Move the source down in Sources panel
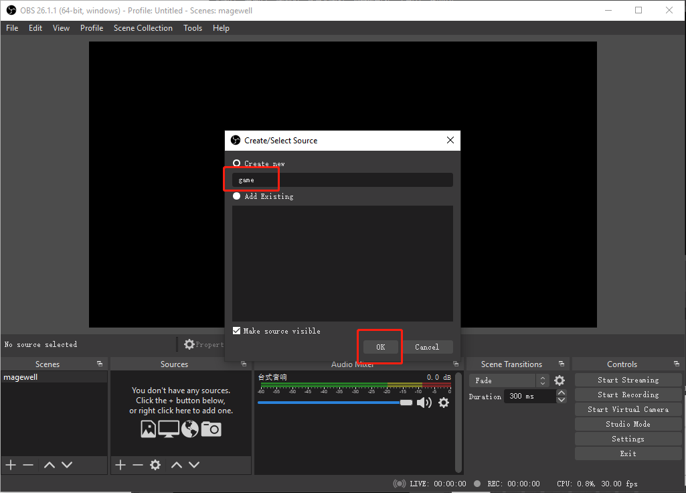Image resolution: width=686 pixels, height=493 pixels. pyautogui.click(x=194, y=465)
